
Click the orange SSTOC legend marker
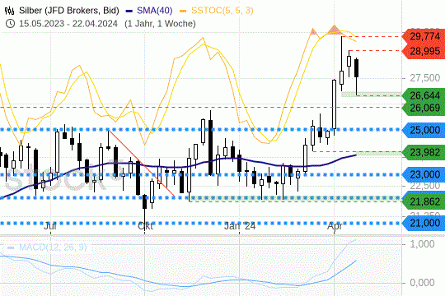(183, 11)
